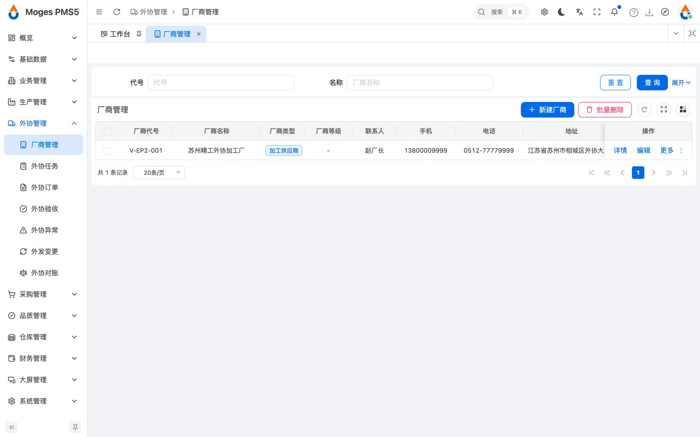Click the compass guide icon
This screenshot has height=437, width=700.
click(x=665, y=12)
